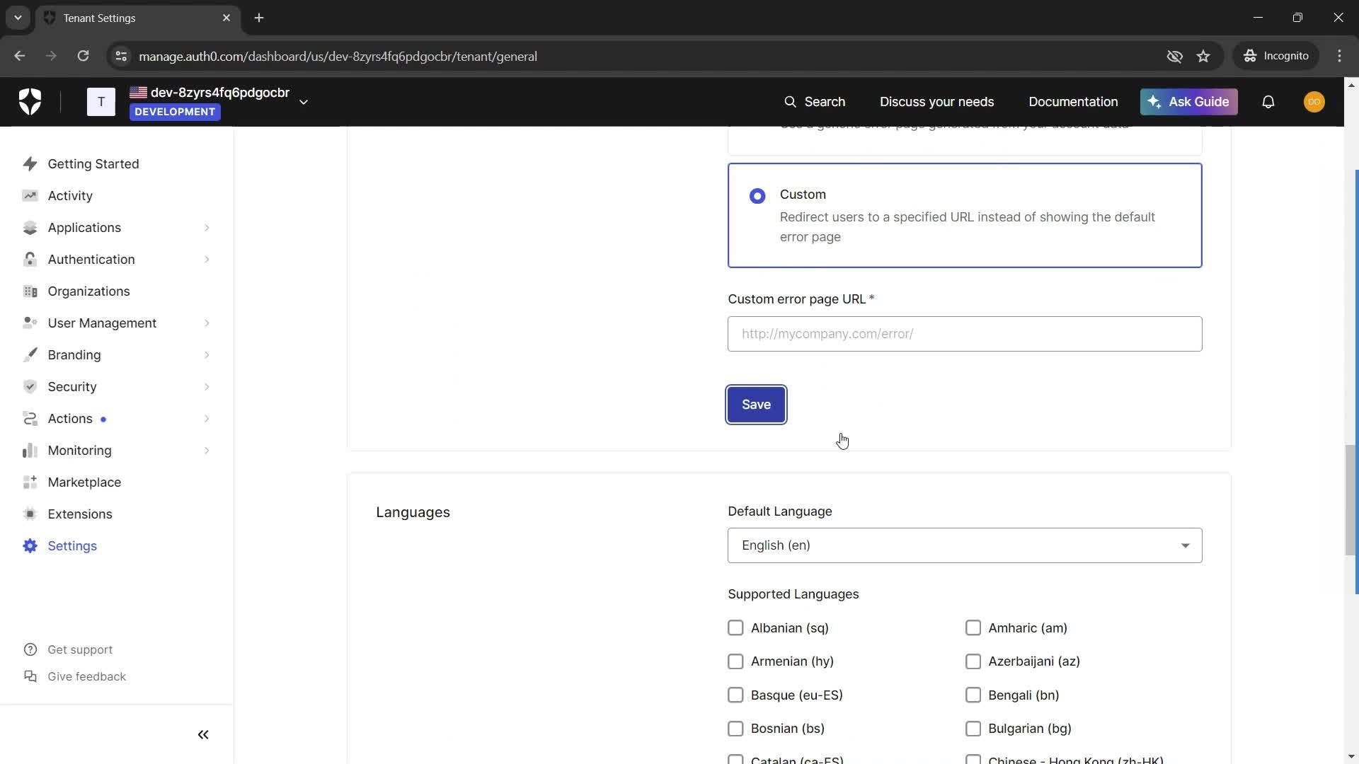Viewport: 1359px width, 764px height.
Task: Check Bosnian (bs) language
Action: coord(735,729)
